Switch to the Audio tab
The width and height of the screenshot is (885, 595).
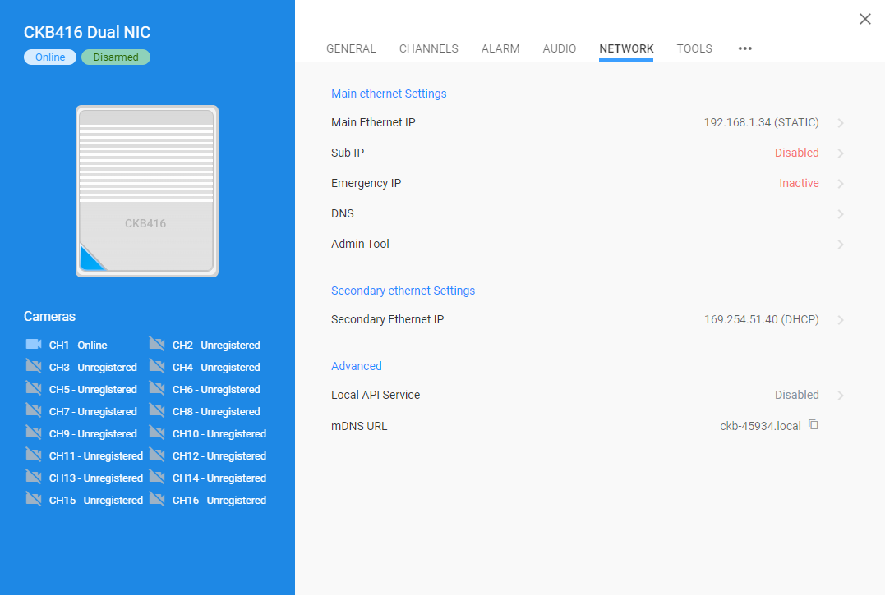(x=560, y=48)
